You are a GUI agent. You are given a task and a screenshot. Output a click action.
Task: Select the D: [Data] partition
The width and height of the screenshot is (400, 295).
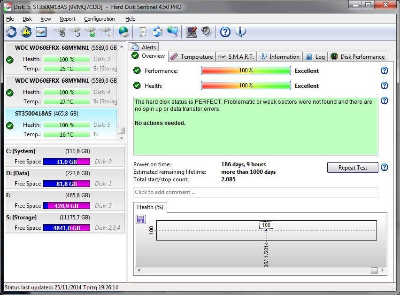click(x=65, y=179)
